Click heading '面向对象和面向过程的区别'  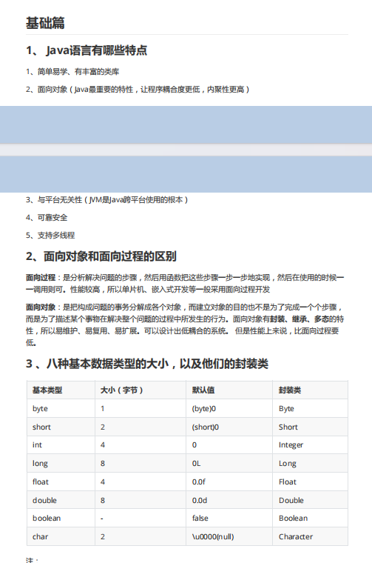[110, 256]
